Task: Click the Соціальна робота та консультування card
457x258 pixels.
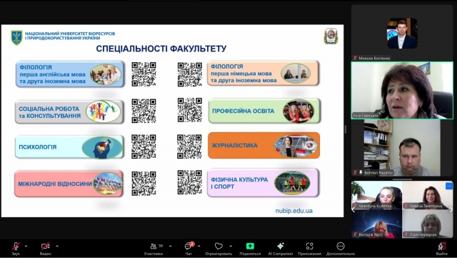Action: coord(69,111)
